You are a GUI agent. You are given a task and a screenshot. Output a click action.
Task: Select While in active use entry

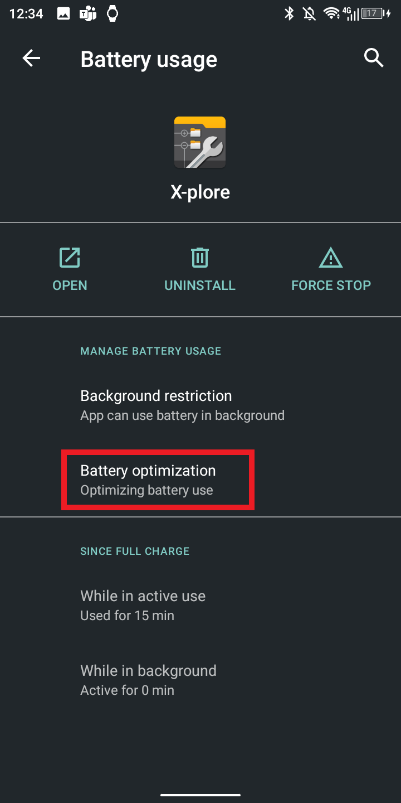coord(200,605)
